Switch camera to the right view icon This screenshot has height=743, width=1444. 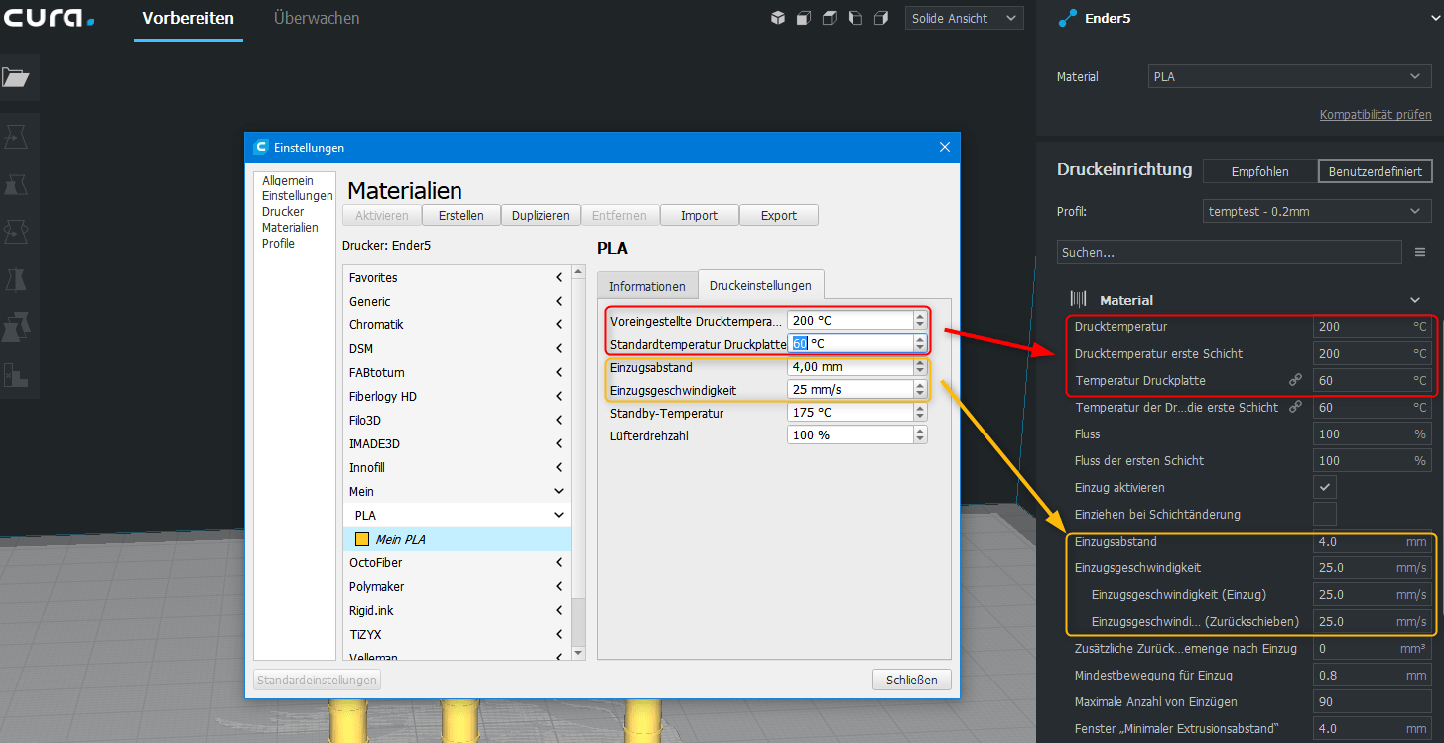click(880, 18)
